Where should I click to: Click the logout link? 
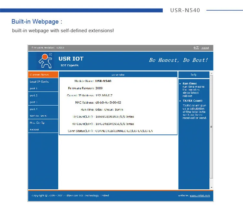click(x=205, y=48)
